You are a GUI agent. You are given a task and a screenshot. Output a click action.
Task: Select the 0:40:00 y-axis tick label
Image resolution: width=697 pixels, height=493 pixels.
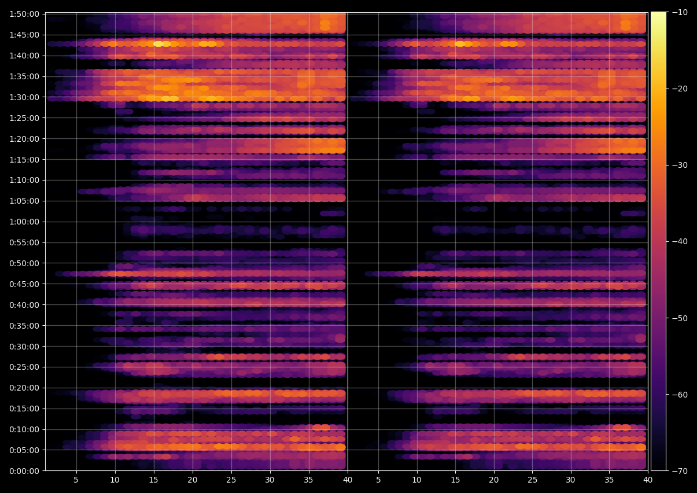(x=24, y=305)
